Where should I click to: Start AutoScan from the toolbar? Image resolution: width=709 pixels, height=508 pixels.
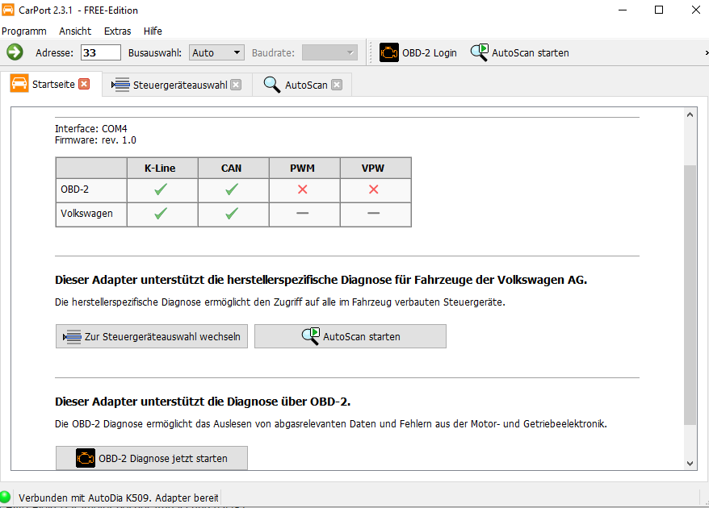point(519,52)
